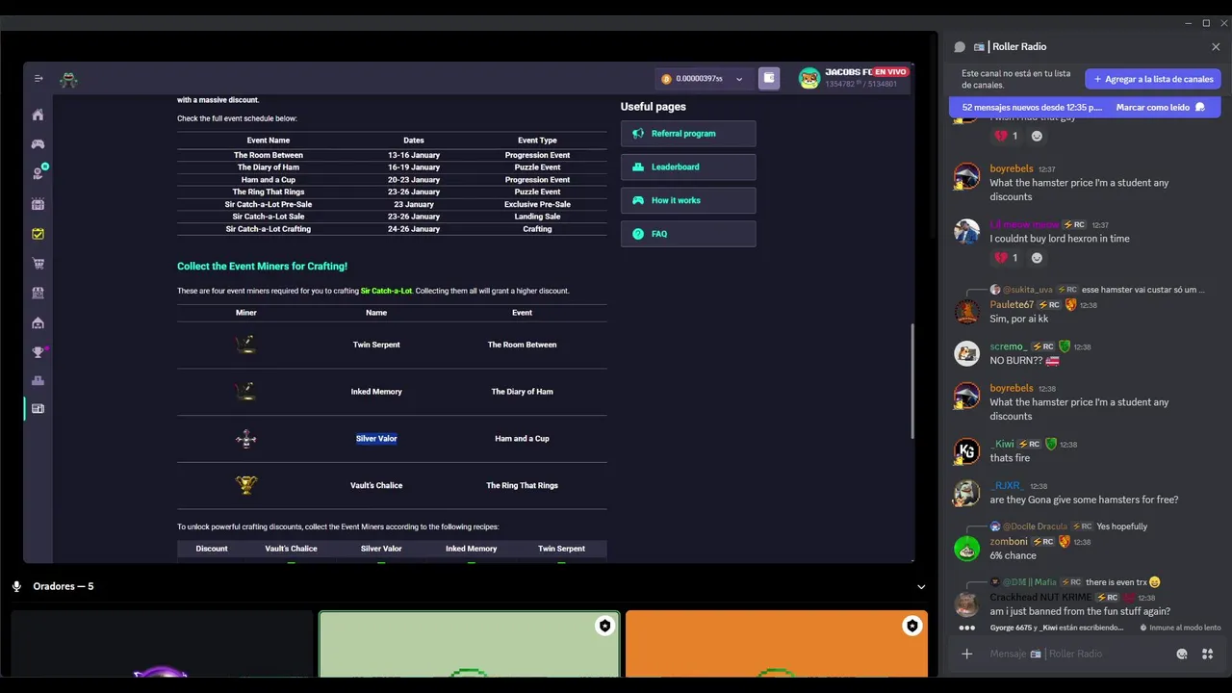The width and height of the screenshot is (1232, 693).
Task: Open the sidebar hamburger menu
Action: click(38, 79)
